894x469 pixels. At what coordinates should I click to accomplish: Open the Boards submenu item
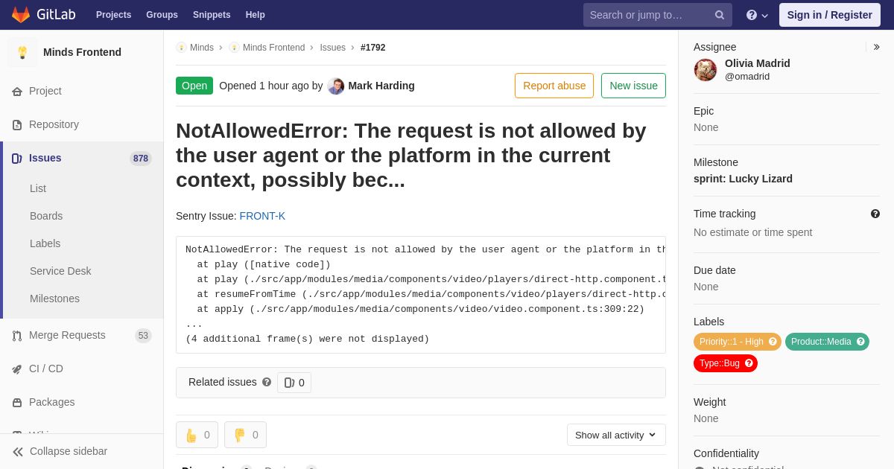pos(46,216)
